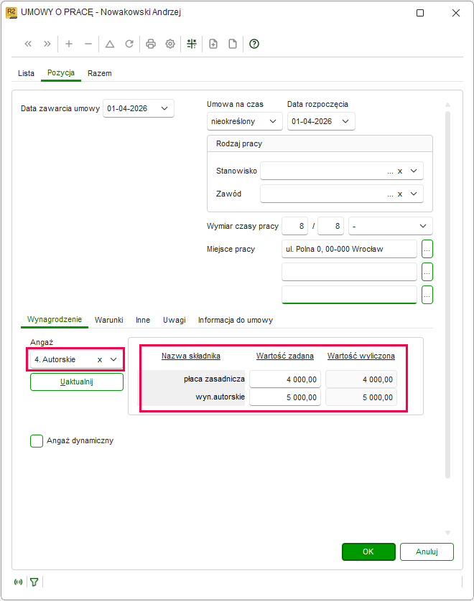The width and height of the screenshot is (474, 601).
Task: Click the second empty Miejsce pracy field
Action: pyautogui.click(x=349, y=272)
